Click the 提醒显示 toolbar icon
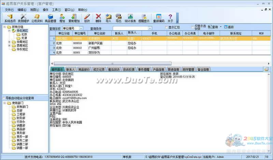The image size is (273, 160). pyautogui.click(x=144, y=18)
